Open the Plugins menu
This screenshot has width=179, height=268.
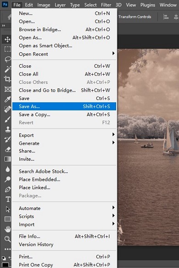[x=148, y=5]
